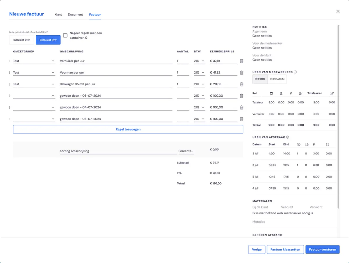Toggle Negeer regels met een aantal van 0
349x263 pixels.
(65, 35)
